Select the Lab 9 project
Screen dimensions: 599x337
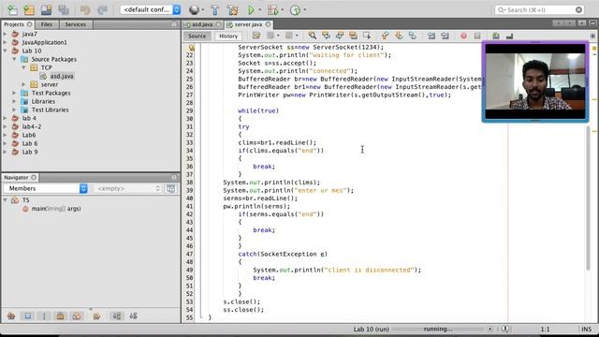coord(30,152)
